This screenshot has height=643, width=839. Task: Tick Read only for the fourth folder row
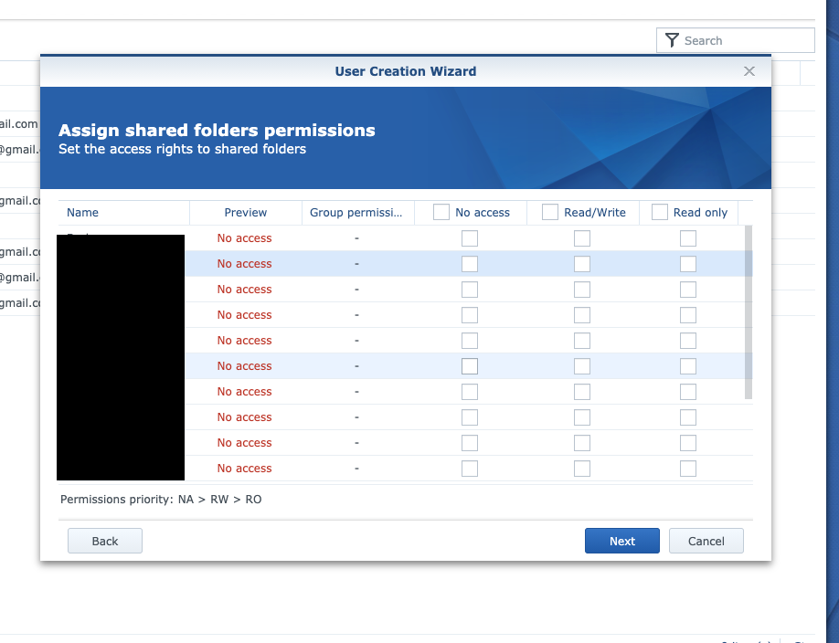[688, 315]
